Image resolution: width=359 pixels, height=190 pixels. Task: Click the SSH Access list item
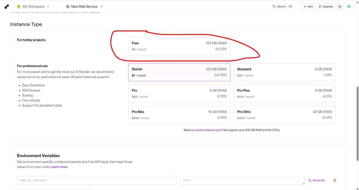[31, 90]
